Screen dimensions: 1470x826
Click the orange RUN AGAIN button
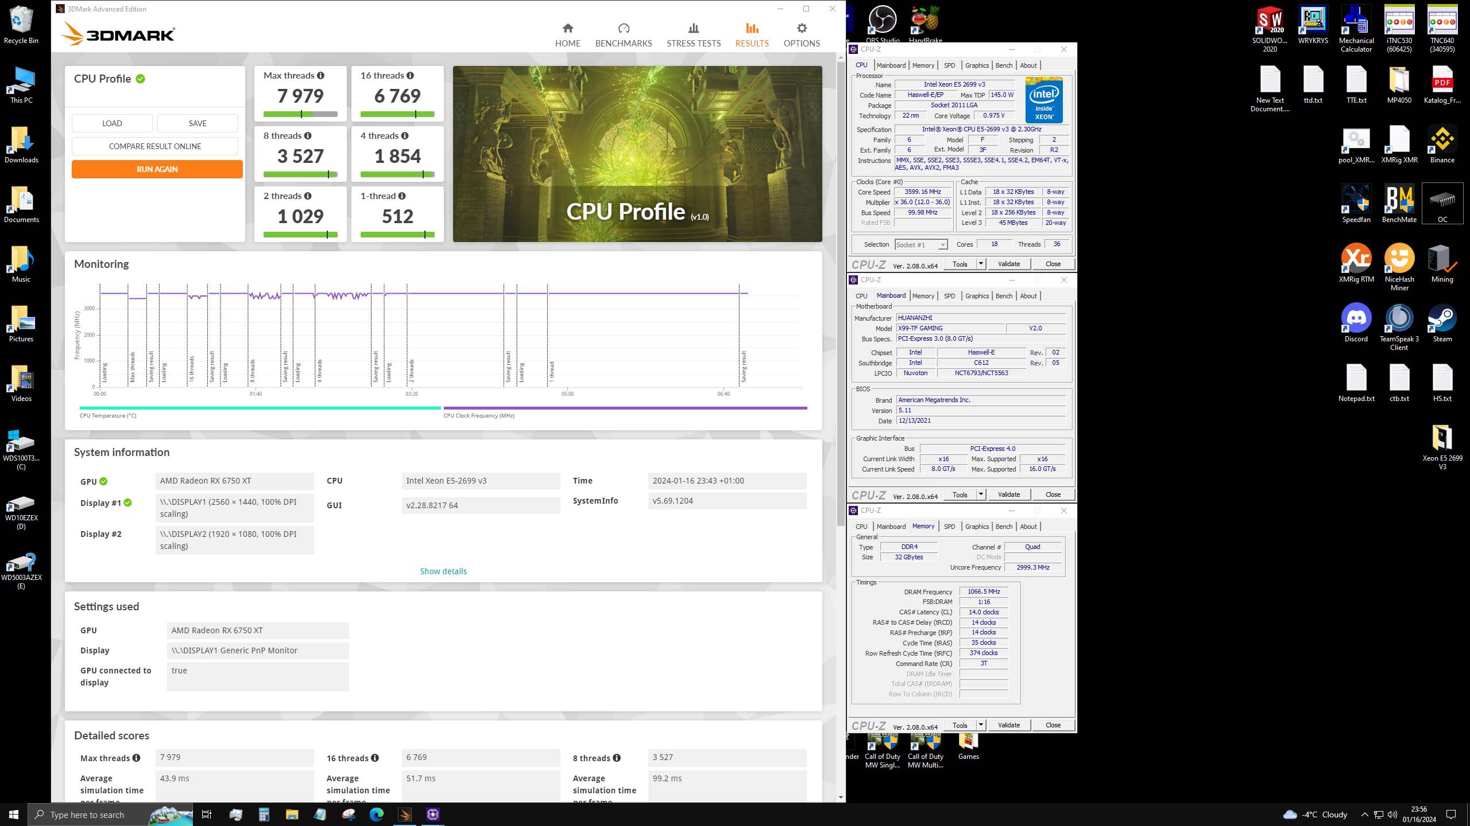[157, 169]
